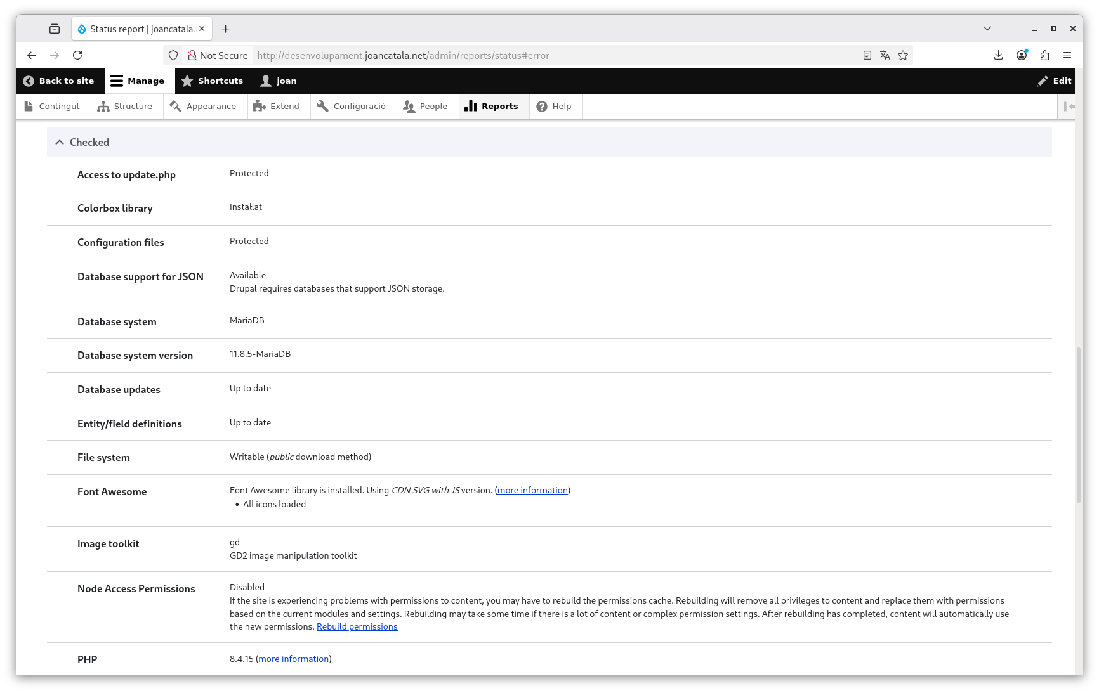This screenshot has width=1099, height=693.
Task: Click the Back to site arrow icon
Action: point(28,81)
